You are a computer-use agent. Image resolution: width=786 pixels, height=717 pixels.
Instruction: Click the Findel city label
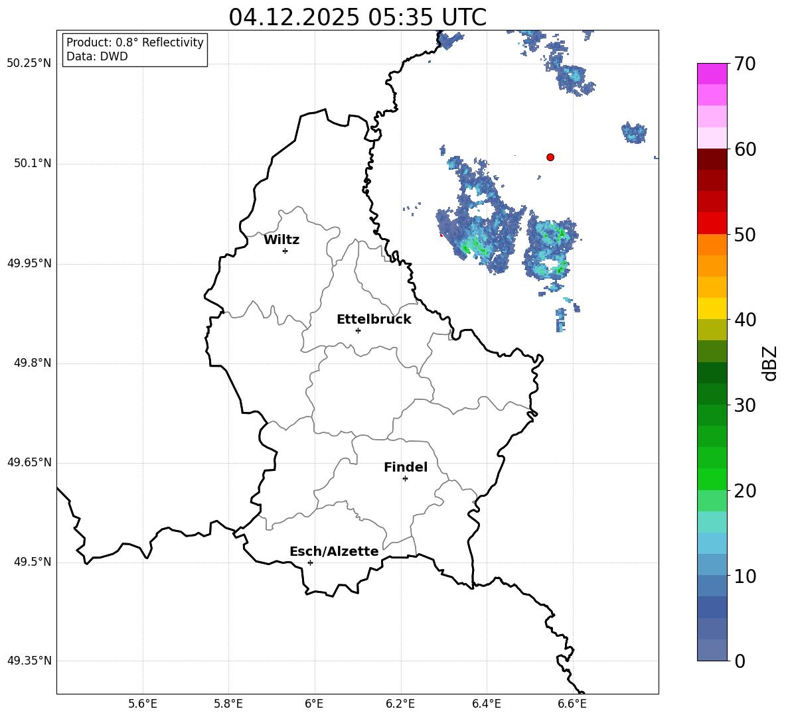pyautogui.click(x=406, y=467)
